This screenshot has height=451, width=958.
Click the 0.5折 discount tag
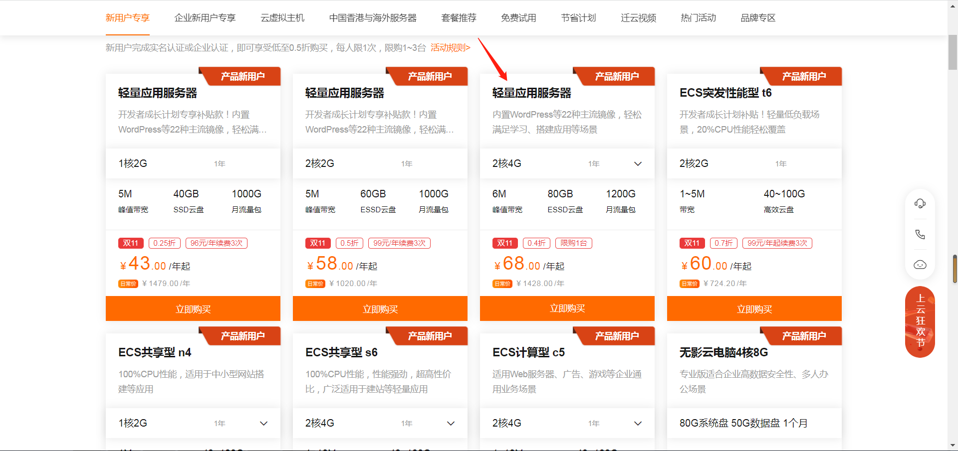[x=349, y=243]
